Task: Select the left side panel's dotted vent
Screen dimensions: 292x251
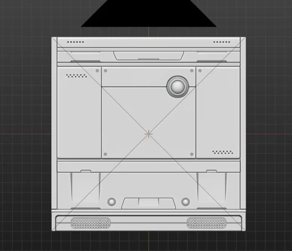Action: click(76, 76)
